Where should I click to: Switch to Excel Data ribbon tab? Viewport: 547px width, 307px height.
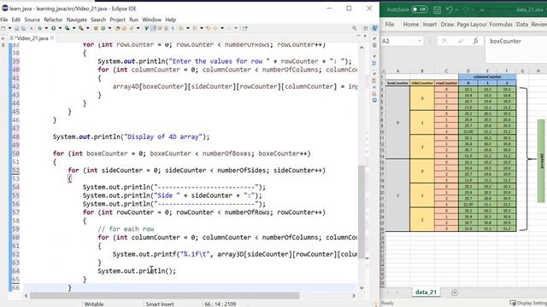[x=522, y=25]
